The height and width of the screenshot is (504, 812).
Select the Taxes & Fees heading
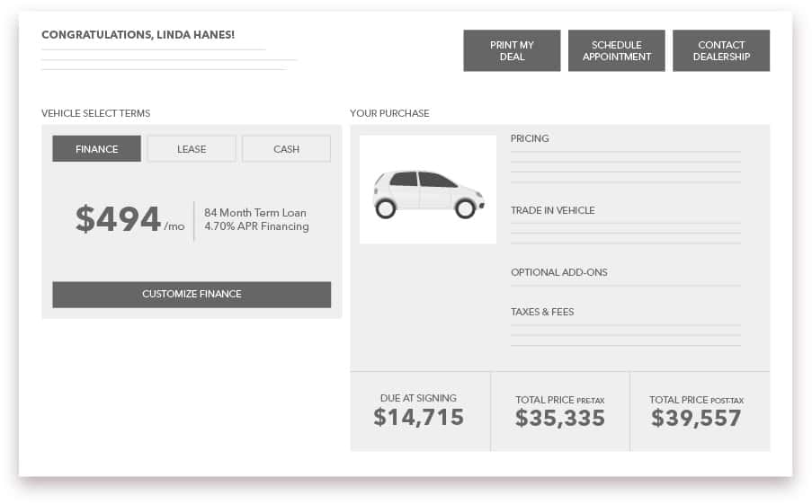[x=542, y=312]
